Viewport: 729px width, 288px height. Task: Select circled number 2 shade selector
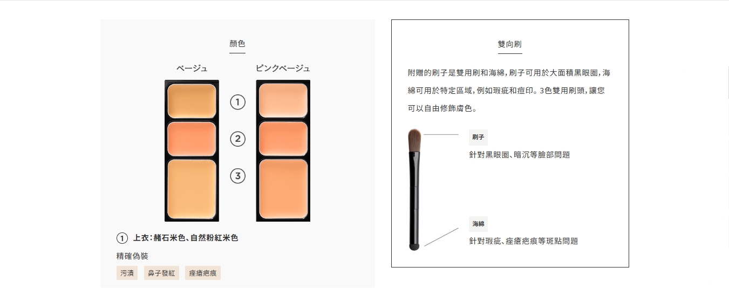(238, 139)
